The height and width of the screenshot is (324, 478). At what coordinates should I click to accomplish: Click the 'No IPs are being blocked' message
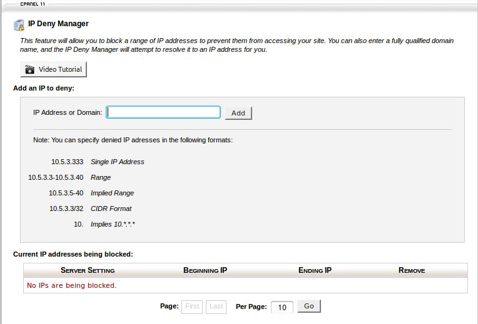[71, 285]
